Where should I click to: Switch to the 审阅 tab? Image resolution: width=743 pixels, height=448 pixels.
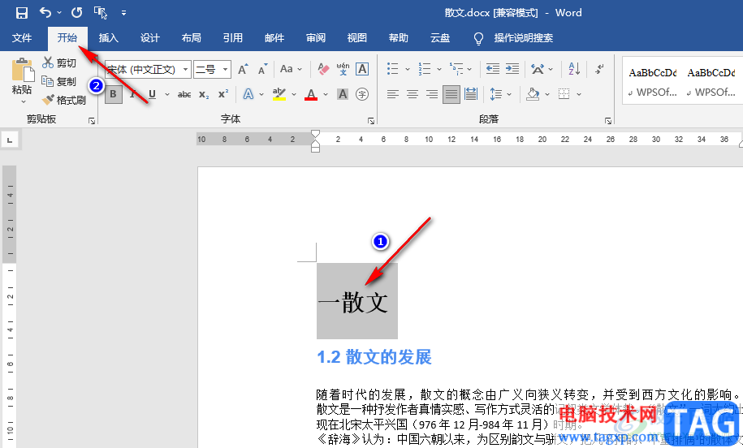tap(316, 38)
